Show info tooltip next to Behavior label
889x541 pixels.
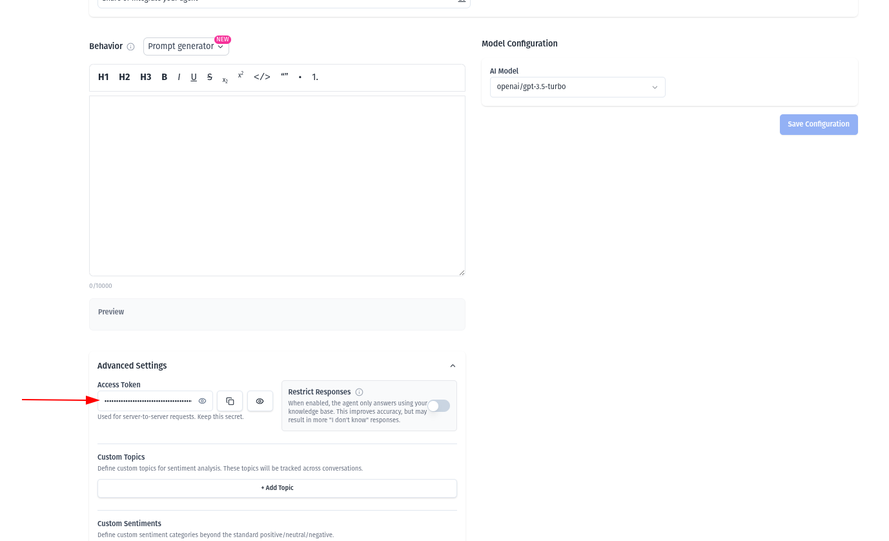pos(130,47)
